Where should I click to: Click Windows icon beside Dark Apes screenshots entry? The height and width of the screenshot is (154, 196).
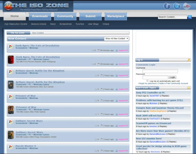[x=10, y=47]
